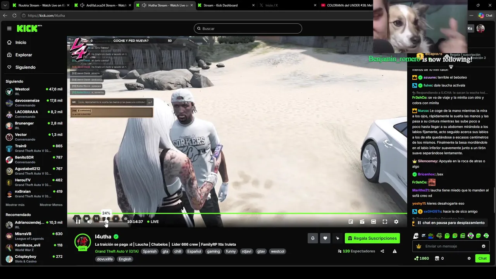The height and width of the screenshot is (279, 496).
Task: Open Crisplayboy recommended channel
Action: pyautogui.click(x=34, y=259)
